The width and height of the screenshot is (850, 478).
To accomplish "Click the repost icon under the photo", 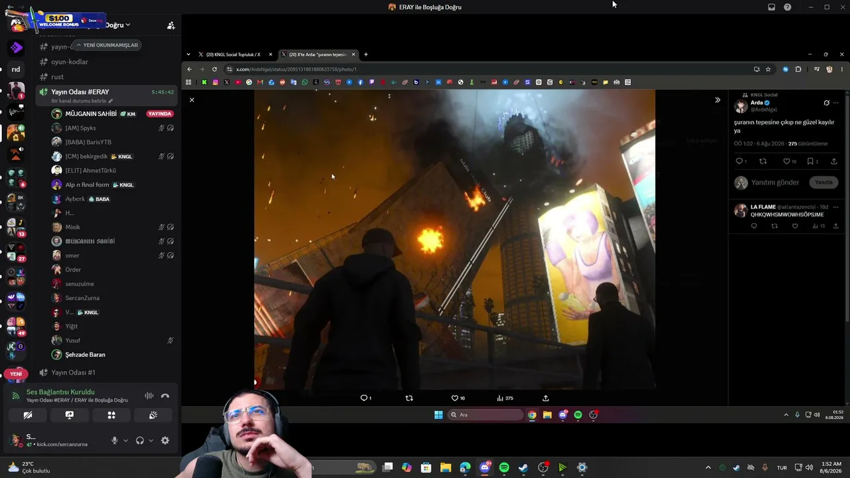I will point(409,398).
